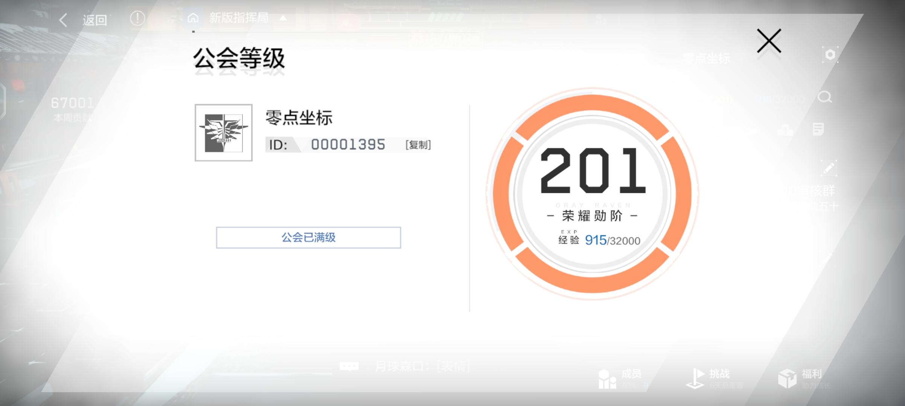Open the document log icon
Screen dimensions: 905x406
pos(818,129)
